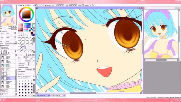Select the Marker tool
This screenshot has width=181, height=102.
(x=20, y=42)
